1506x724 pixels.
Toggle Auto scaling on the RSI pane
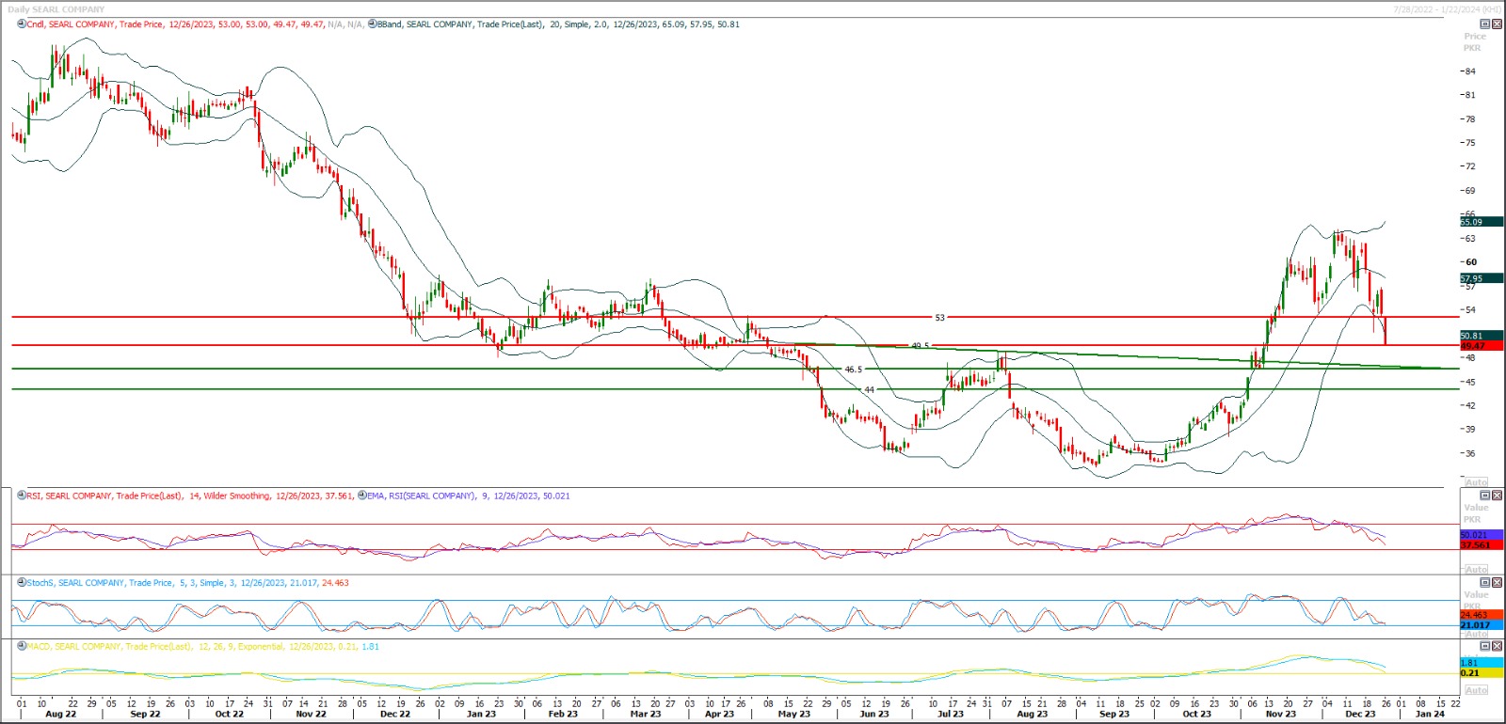click(1476, 570)
